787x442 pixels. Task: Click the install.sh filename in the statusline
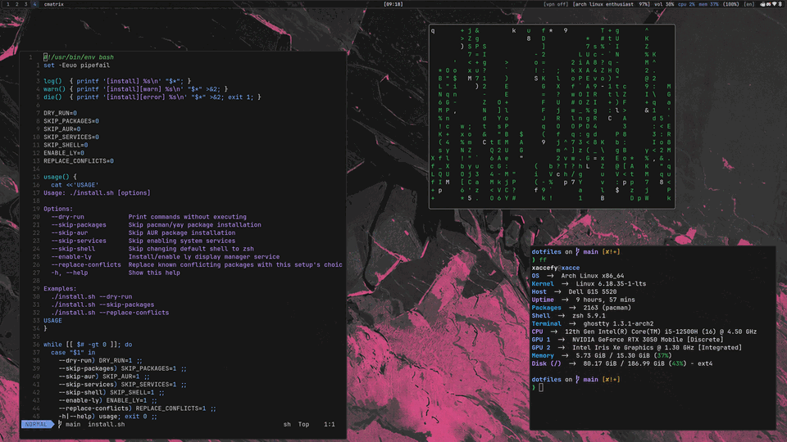(107, 425)
